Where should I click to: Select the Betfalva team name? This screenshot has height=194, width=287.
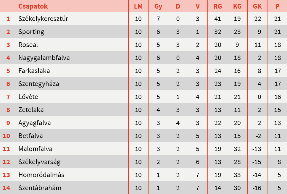click(30, 136)
